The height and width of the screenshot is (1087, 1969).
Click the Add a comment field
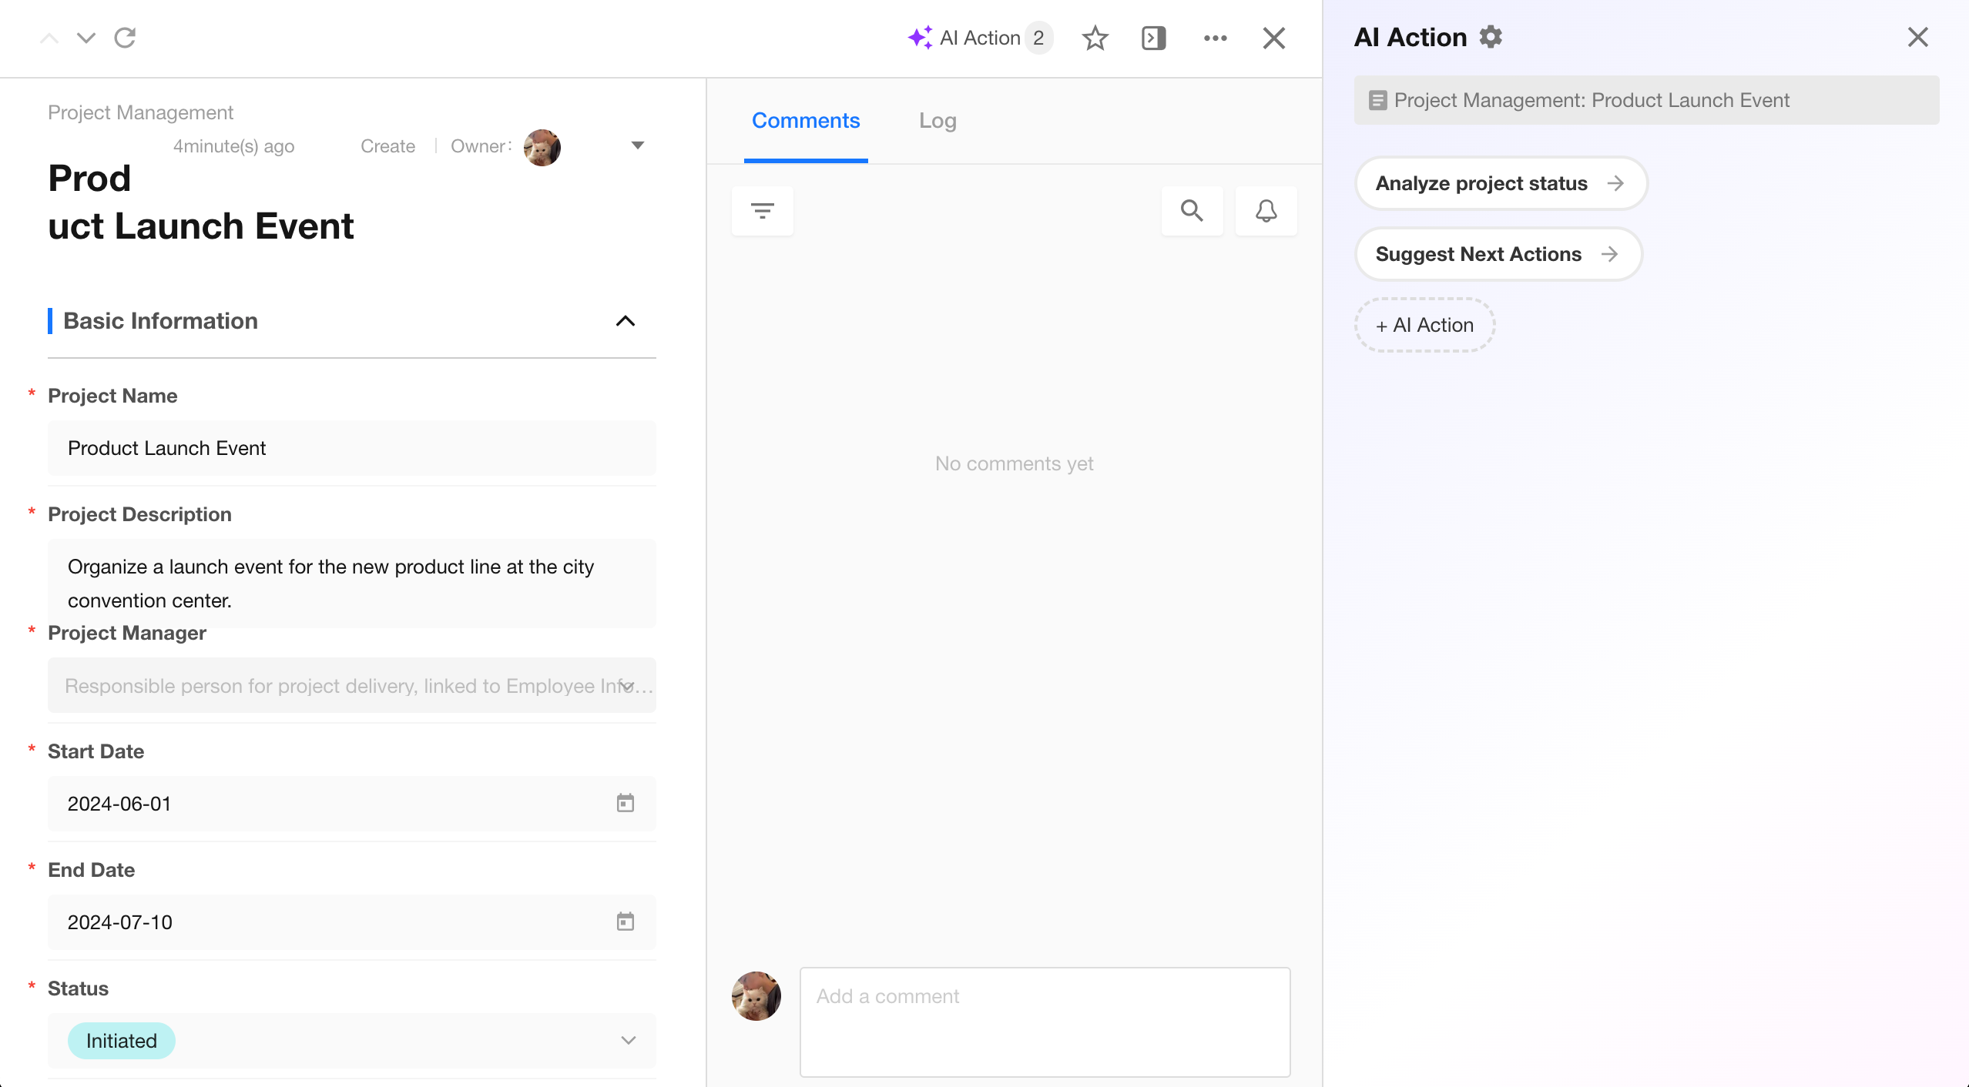point(1044,1021)
